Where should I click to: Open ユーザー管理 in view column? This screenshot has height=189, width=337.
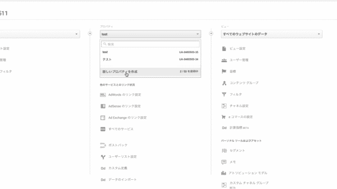pyautogui.click(x=239, y=60)
